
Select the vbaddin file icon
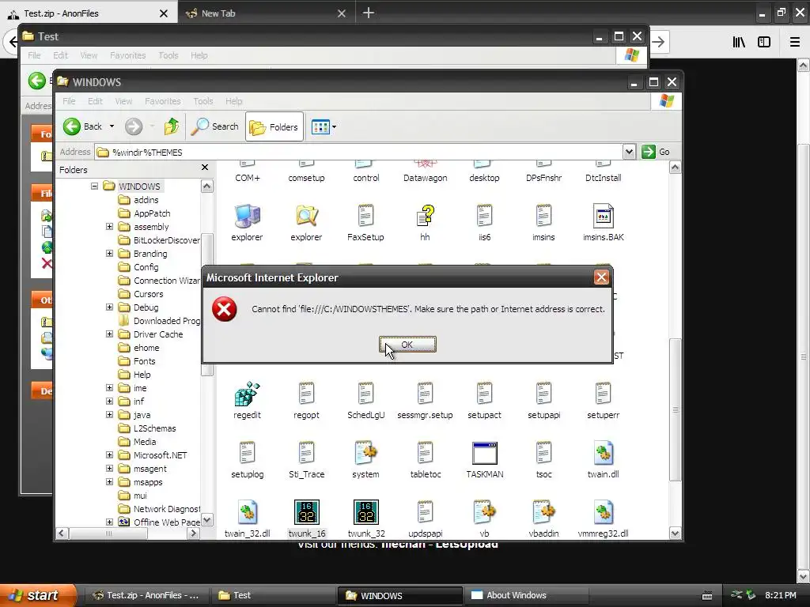pos(543,518)
